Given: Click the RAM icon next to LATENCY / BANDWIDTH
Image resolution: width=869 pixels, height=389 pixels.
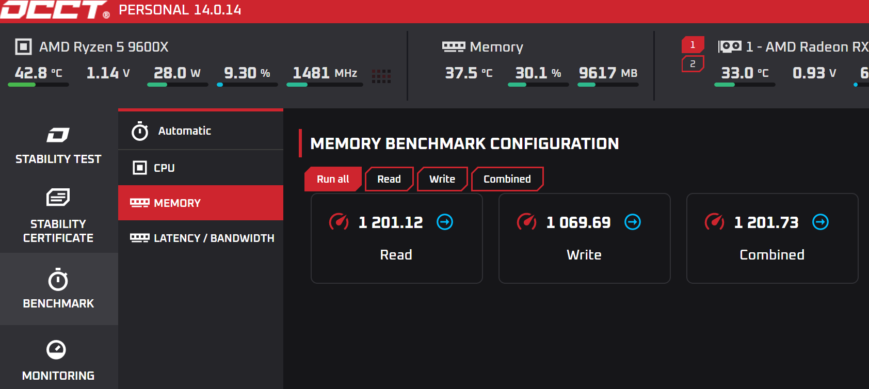Looking at the screenshot, I should [139, 238].
